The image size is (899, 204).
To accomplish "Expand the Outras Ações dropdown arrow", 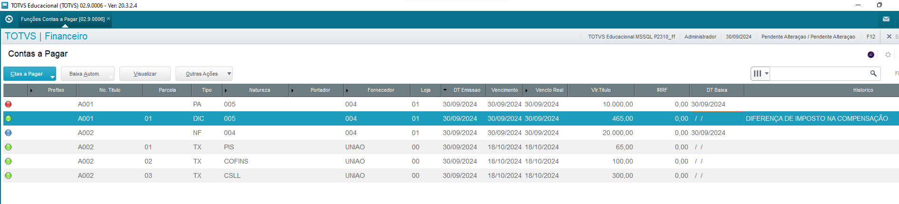I will point(229,74).
